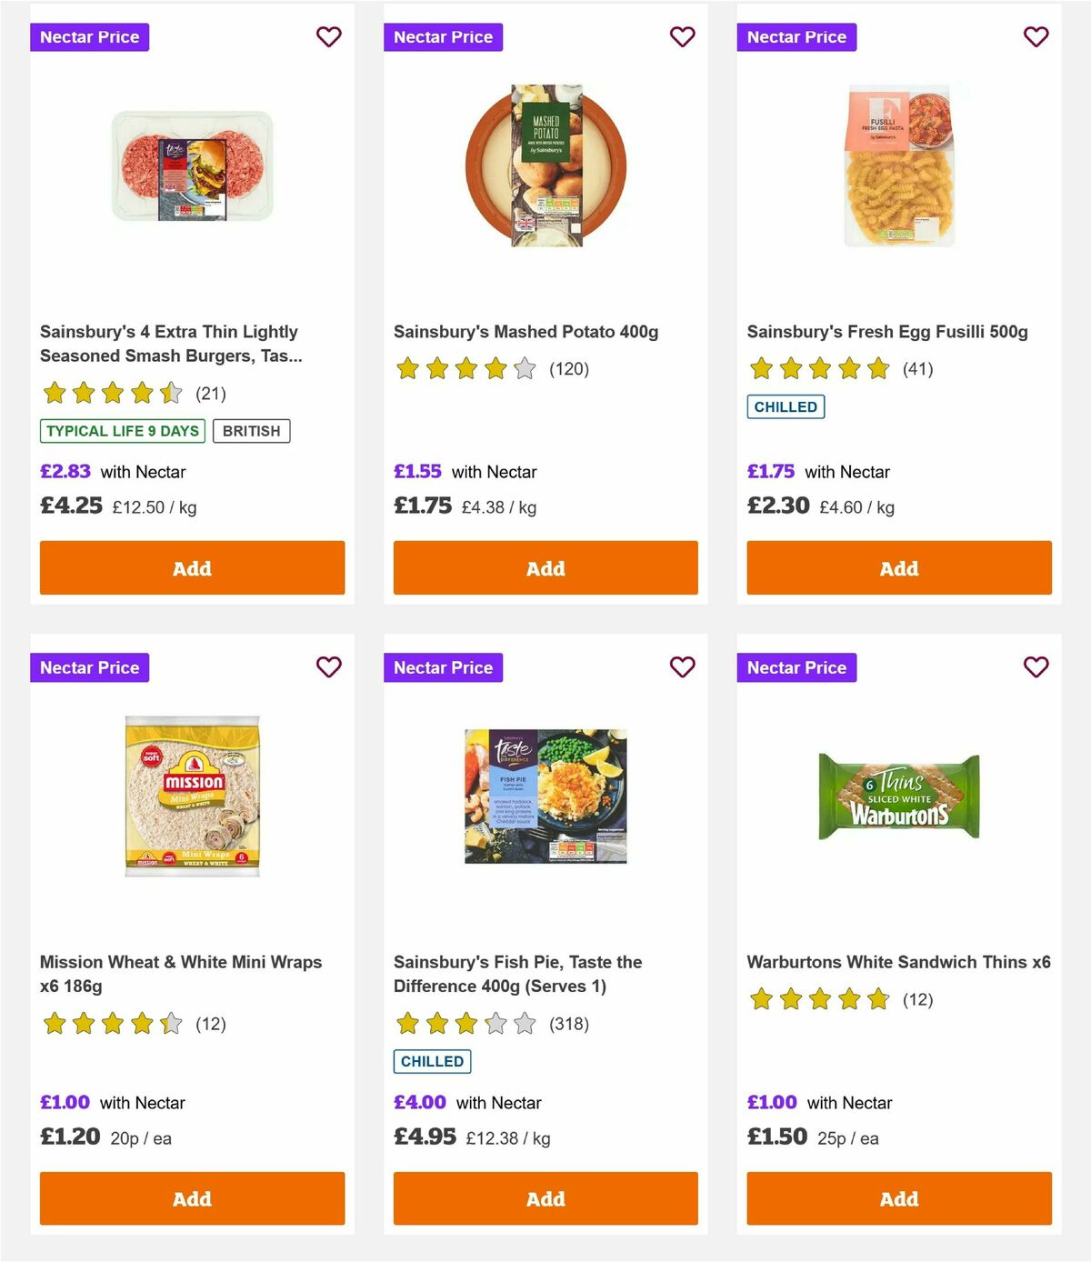Click the Nectar Price badge on Smash Burgers
The width and height of the screenshot is (1091, 1262).
90,37
